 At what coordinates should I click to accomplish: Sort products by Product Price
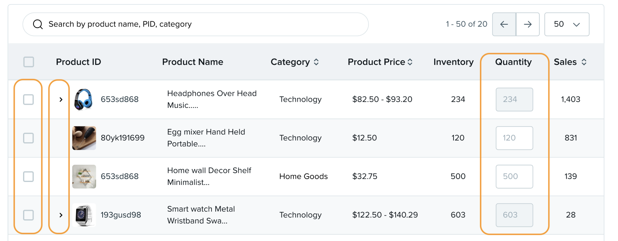coord(409,62)
